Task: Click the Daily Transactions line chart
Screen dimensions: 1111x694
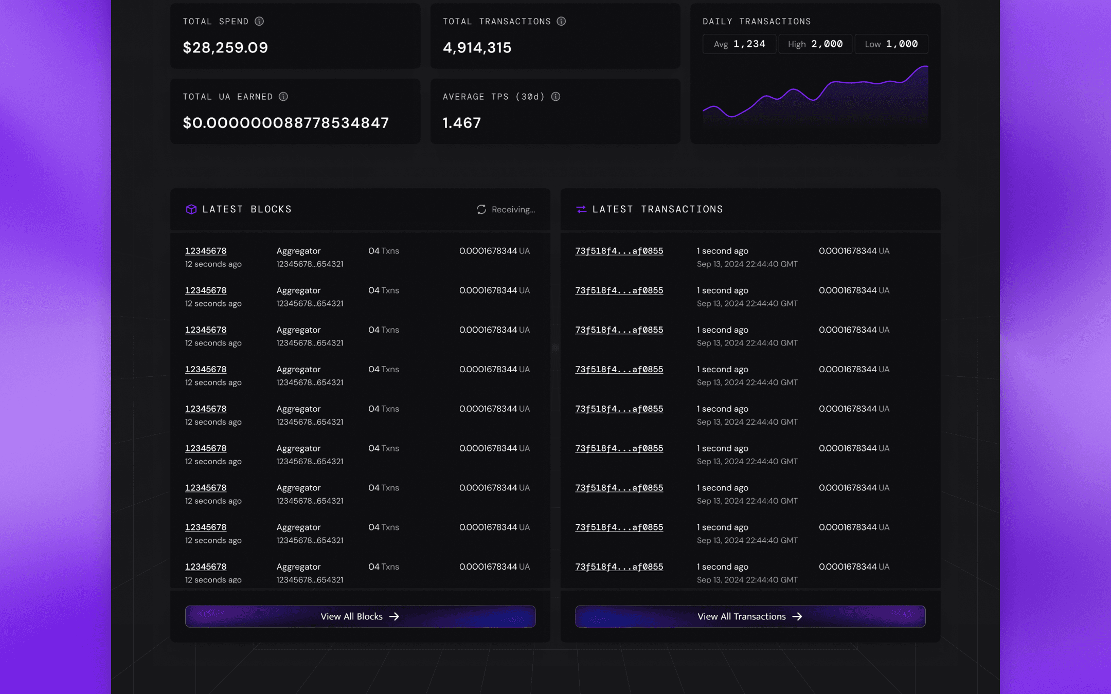Action: 815,94
